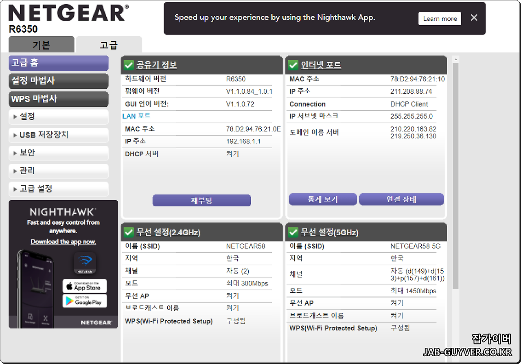Expand the 관리 menu section
This screenshot has width=521, height=364.
coord(59,171)
